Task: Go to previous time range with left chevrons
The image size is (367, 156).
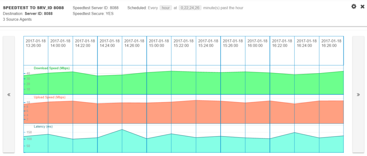Action: pos(9,94)
